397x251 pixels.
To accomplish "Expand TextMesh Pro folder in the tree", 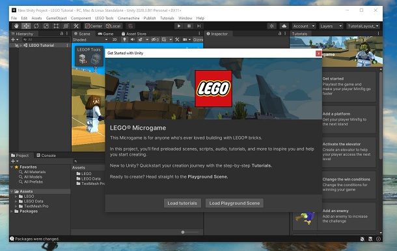I will 16,206.
